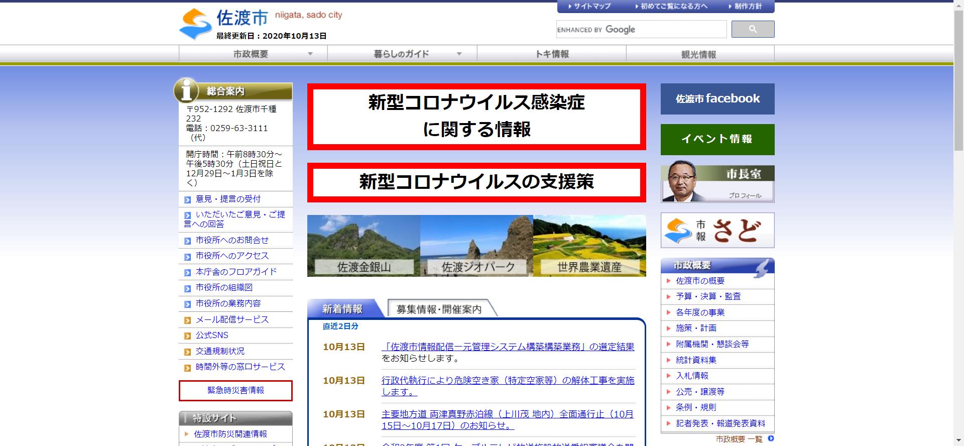964x446 pixels.
Task: Open the 附属機関・懇談会等 link
Action: click(712, 344)
